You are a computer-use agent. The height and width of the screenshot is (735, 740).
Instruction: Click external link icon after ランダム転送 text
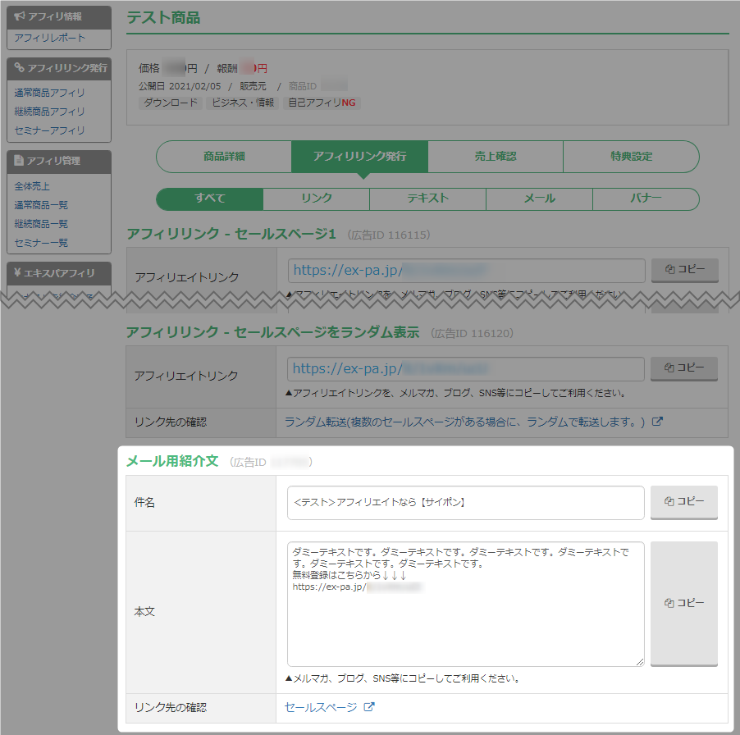[656, 422]
